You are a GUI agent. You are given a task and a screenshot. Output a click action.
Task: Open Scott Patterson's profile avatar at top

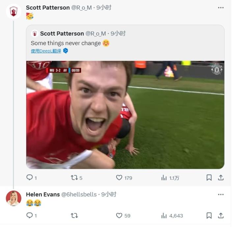[x=13, y=12]
